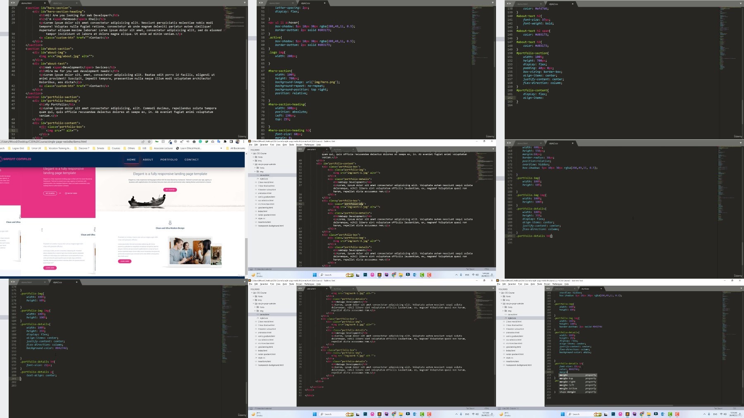
Task: Choose margin-top from the autocomplete popup
Action: click(578, 378)
